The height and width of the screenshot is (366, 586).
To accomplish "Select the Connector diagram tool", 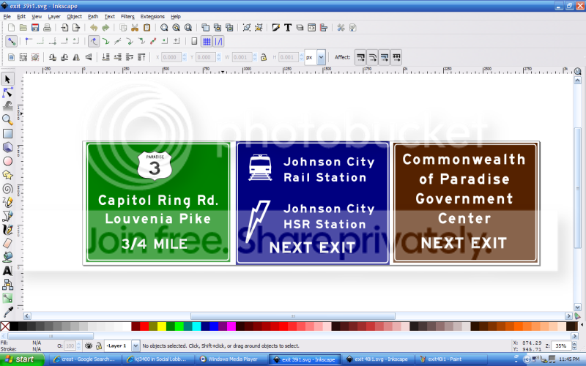I will [7, 284].
